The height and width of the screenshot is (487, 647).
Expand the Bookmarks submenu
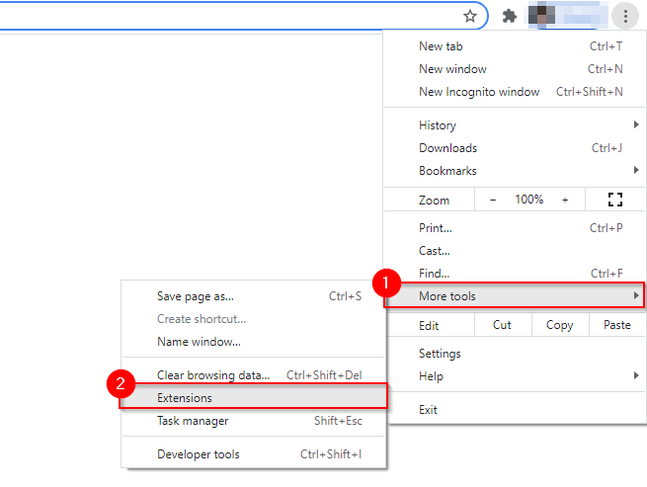tap(514, 171)
